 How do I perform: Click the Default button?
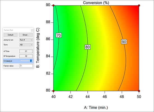pos(11,35)
